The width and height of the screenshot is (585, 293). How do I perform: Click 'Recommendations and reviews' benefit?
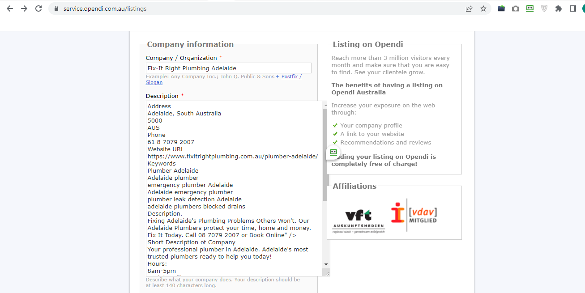(386, 142)
